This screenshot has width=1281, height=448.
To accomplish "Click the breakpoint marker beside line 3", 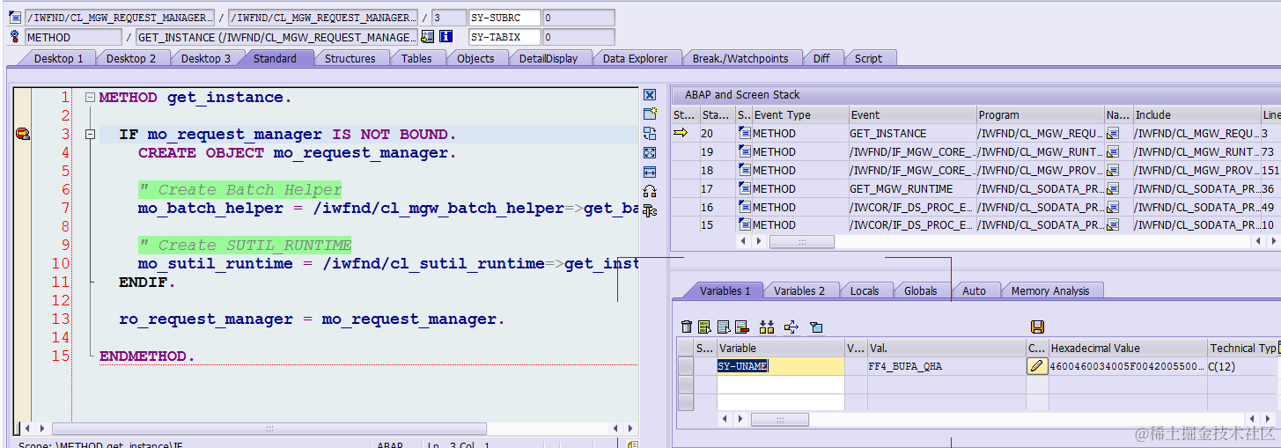I will [x=23, y=134].
